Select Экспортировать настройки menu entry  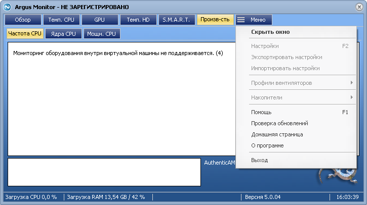click(x=296, y=57)
